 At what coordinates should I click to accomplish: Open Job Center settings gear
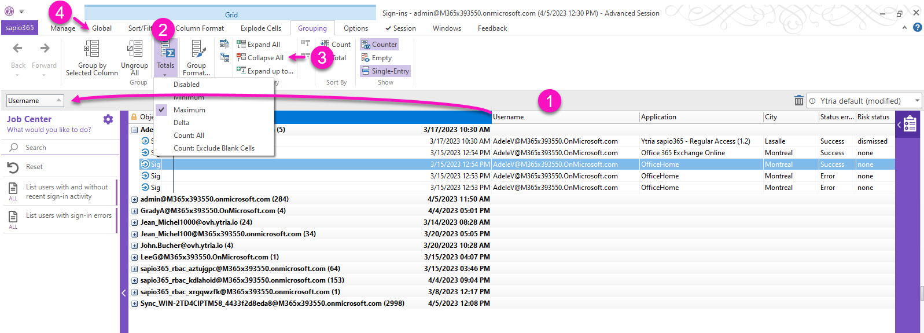108,119
